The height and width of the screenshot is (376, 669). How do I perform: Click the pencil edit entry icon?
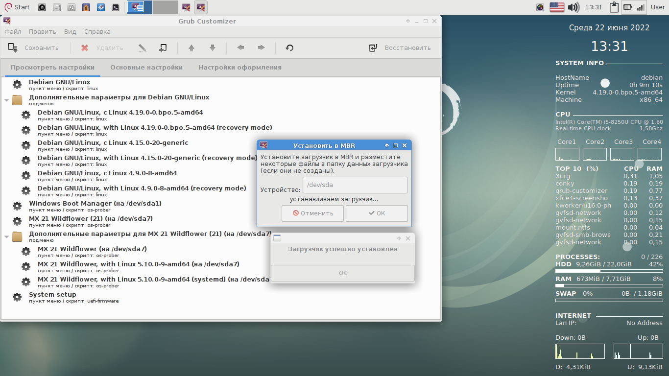142,48
